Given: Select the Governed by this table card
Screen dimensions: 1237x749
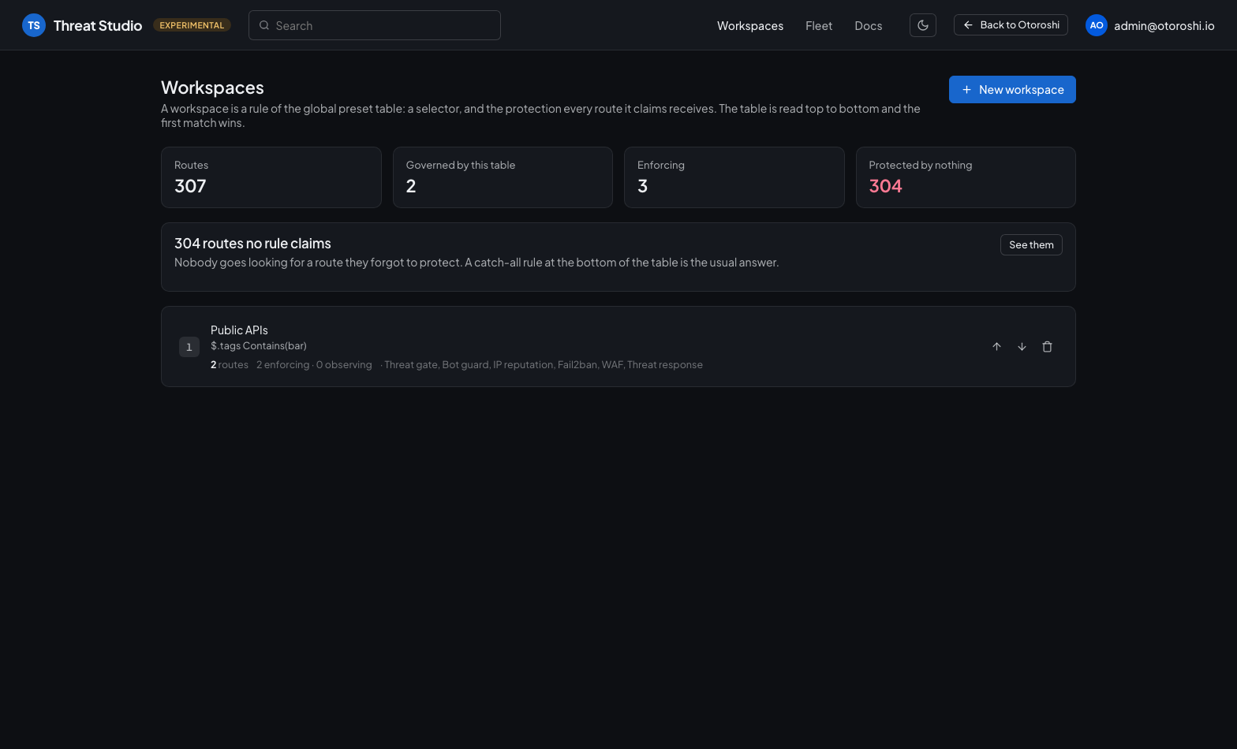Looking at the screenshot, I should (x=503, y=177).
